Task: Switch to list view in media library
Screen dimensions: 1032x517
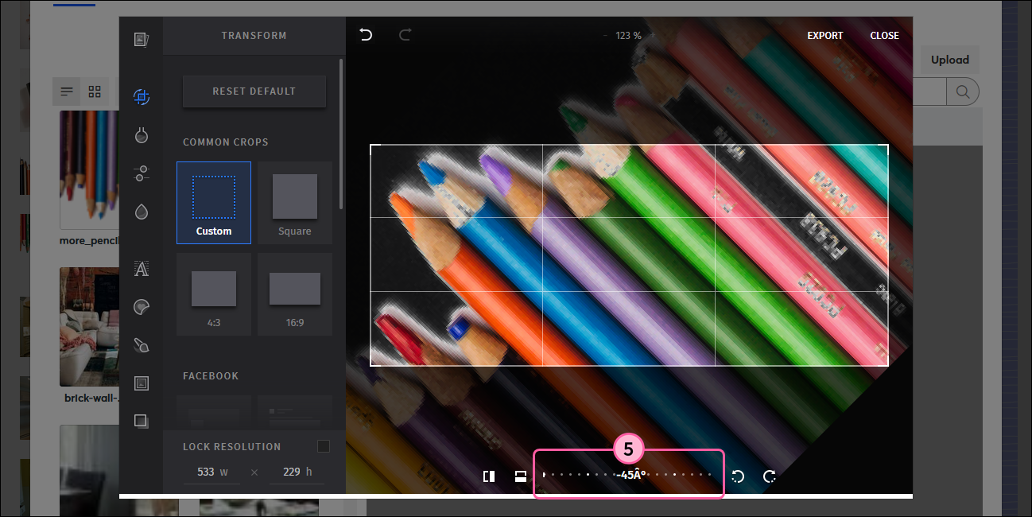Action: pos(68,91)
